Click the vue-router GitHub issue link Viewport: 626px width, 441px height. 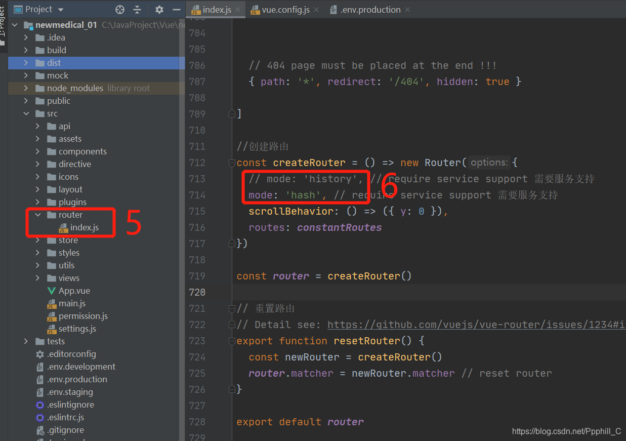tap(476, 325)
